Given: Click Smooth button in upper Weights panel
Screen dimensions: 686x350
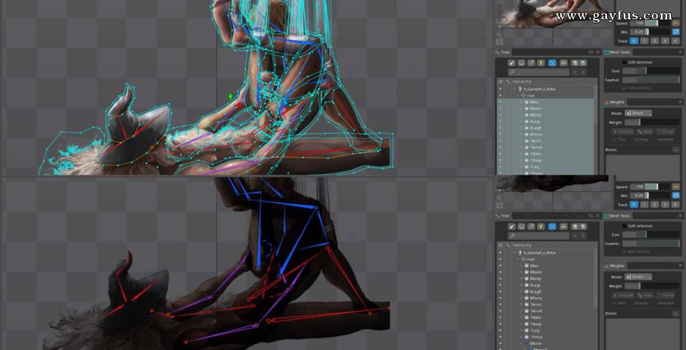Looking at the screenshot, I should 623,131.
